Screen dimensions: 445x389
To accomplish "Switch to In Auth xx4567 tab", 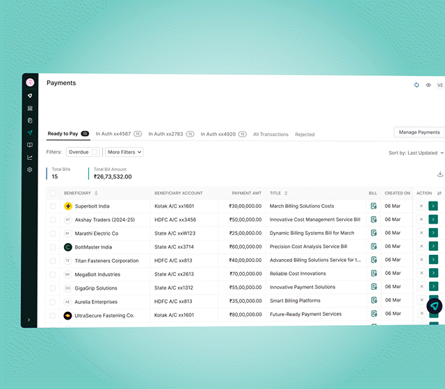I will point(119,134).
